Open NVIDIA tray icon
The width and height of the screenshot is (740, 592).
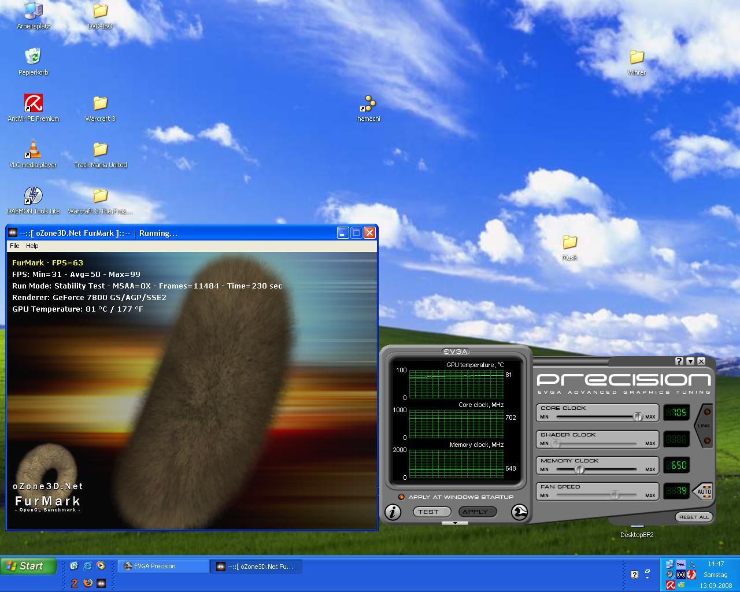[x=681, y=584]
